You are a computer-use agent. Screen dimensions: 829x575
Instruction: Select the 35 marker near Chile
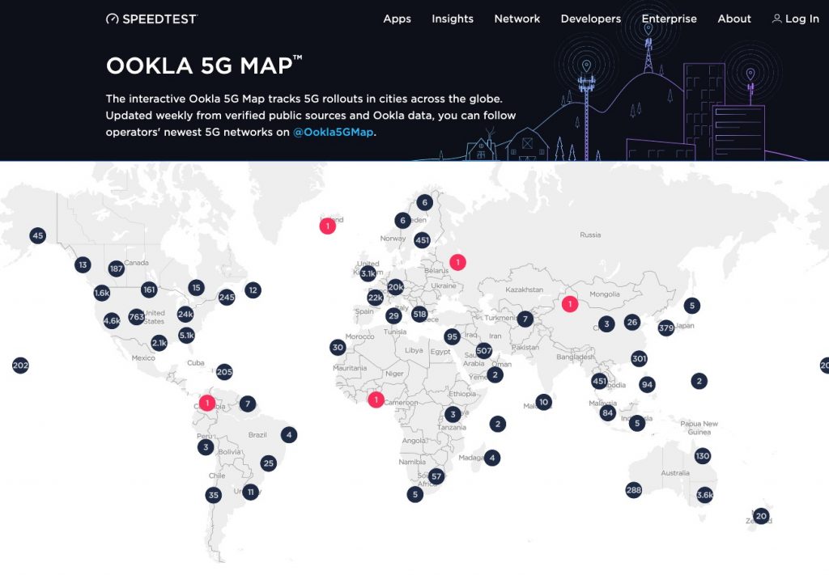[x=213, y=495]
